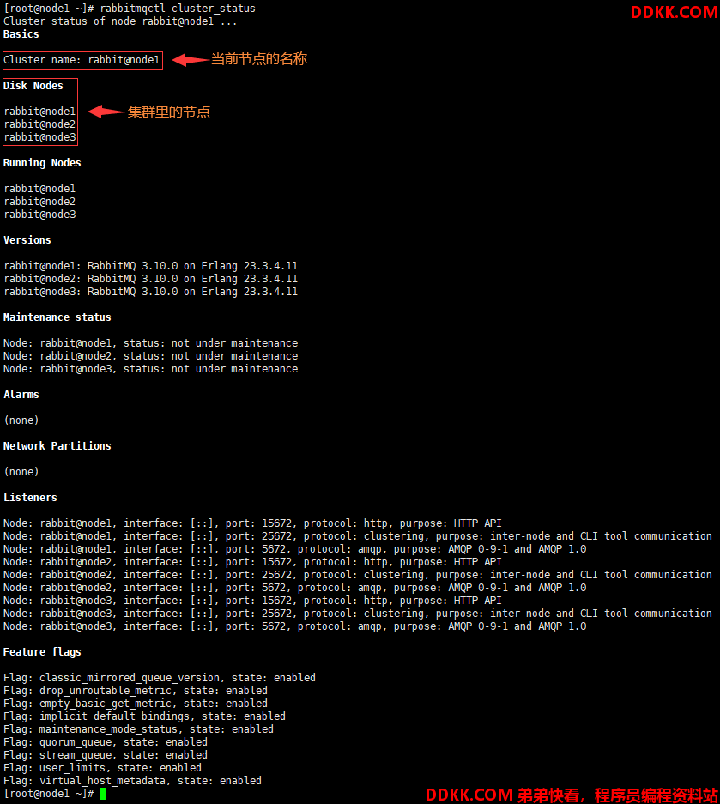
Task: Click the (none) value under Network Partitions
Action: (x=21, y=472)
